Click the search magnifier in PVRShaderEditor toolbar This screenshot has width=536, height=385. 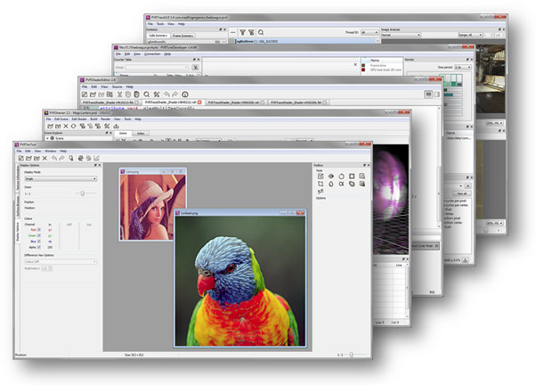pos(146,94)
